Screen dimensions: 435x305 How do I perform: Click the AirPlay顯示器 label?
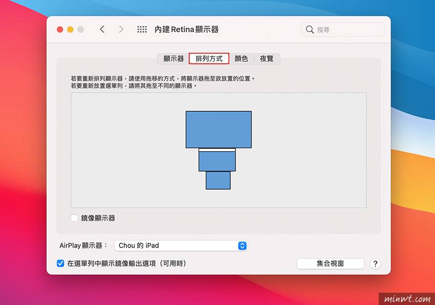click(83, 246)
